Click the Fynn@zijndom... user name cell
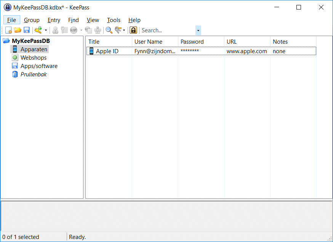Image resolution: width=333 pixels, height=242 pixels. pos(155,51)
